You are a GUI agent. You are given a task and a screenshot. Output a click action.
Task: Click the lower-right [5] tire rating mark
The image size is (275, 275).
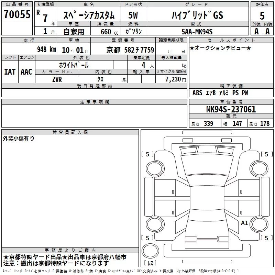266,238
